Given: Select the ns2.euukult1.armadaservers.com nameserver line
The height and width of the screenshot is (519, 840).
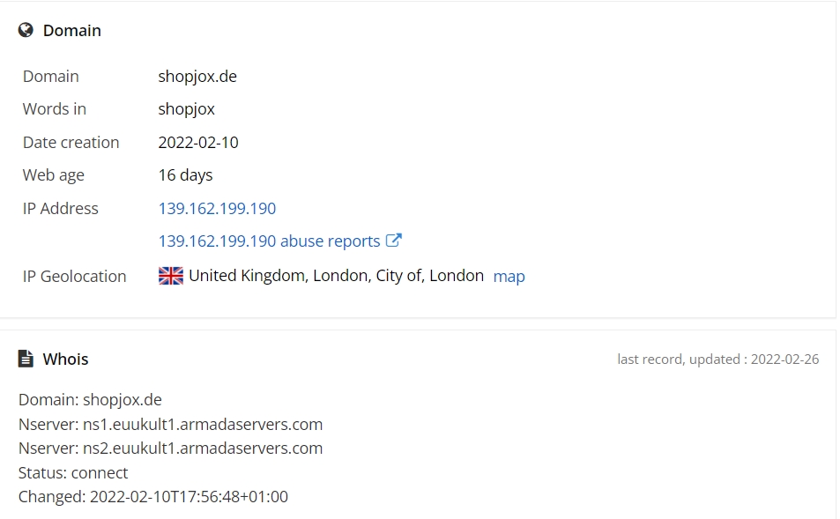Looking at the screenshot, I should point(170,448).
